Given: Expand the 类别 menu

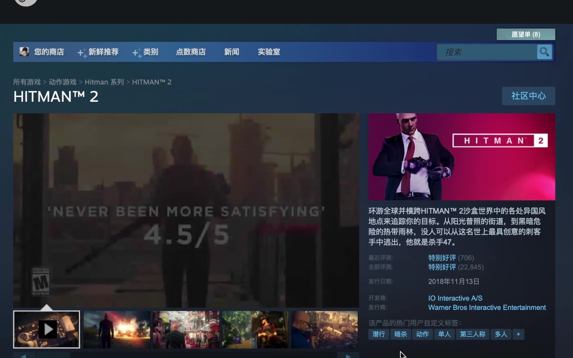Looking at the screenshot, I should [x=145, y=52].
